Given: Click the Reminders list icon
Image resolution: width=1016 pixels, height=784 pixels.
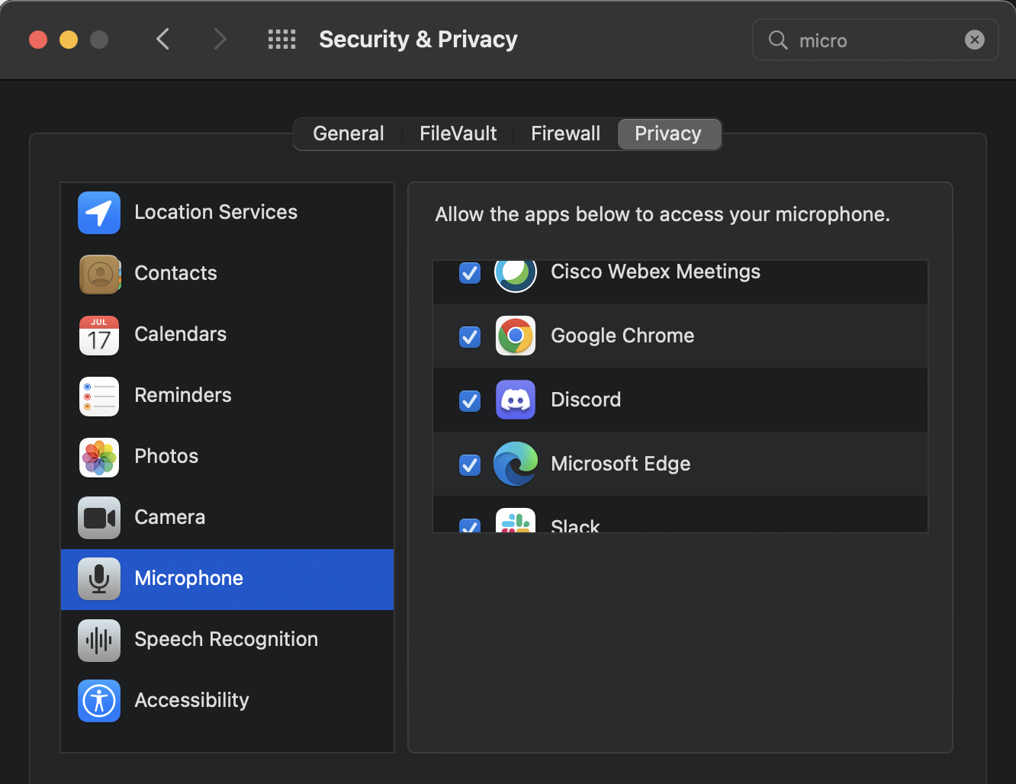Looking at the screenshot, I should coord(99,396).
